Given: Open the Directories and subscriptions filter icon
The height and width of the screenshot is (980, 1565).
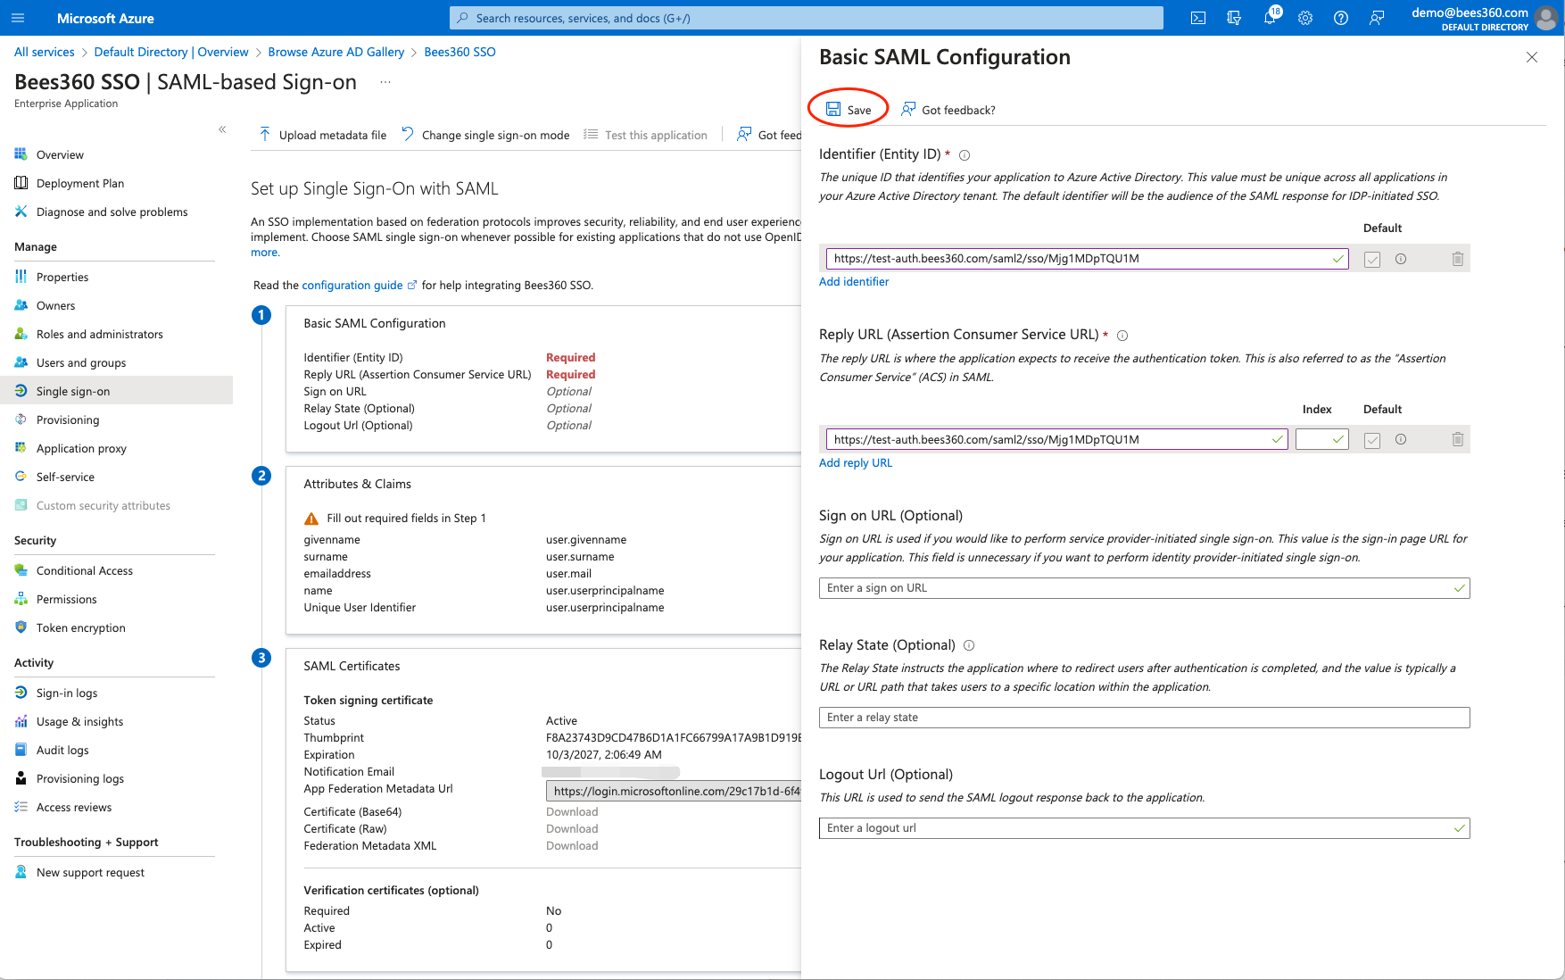Looking at the screenshot, I should click(1234, 18).
